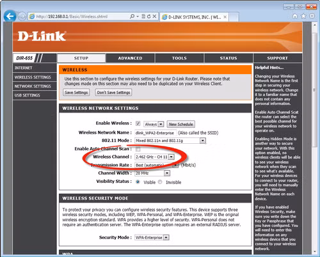
Task: Click the page vertical scrollbar thumb
Action: click(x=315, y=90)
